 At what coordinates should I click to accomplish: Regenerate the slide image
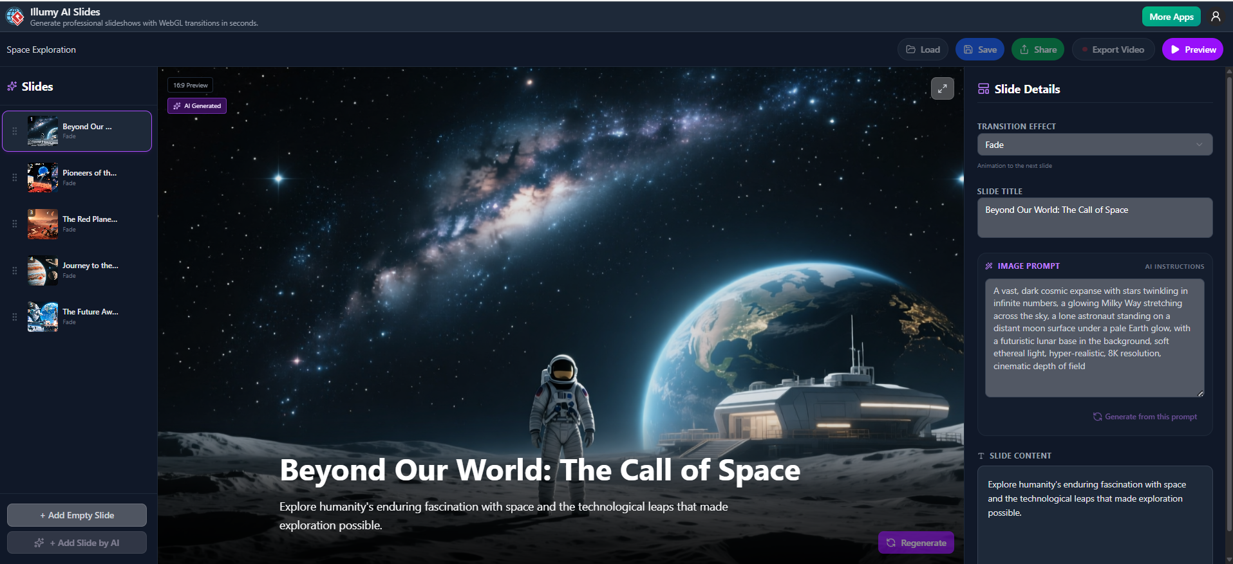coord(916,543)
